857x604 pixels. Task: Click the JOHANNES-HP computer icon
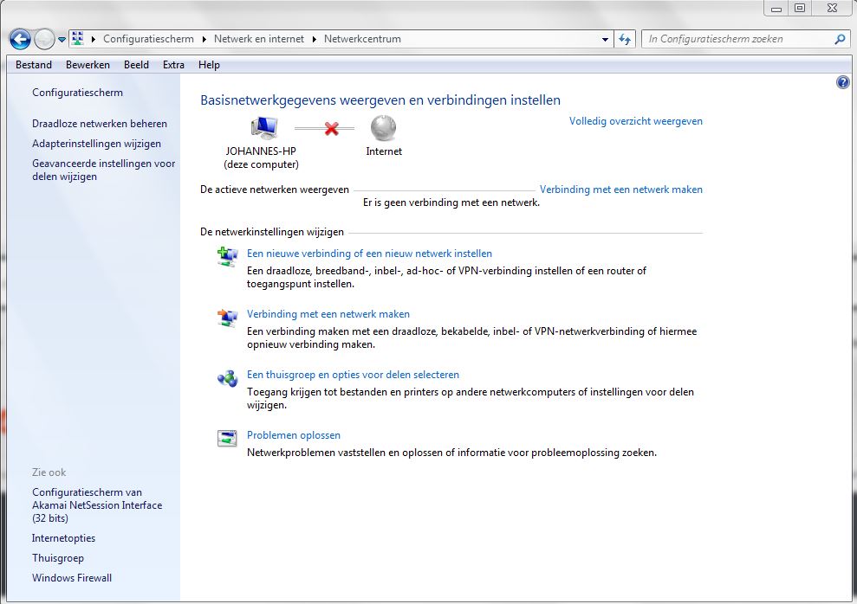point(264,128)
